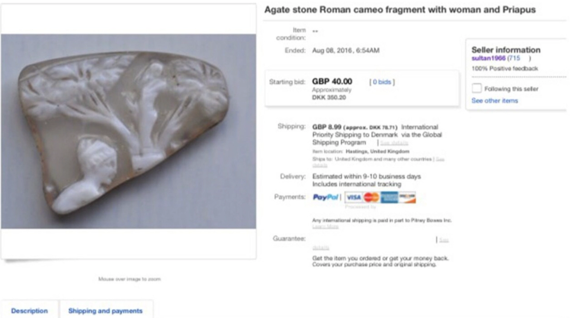Select the American Express payment icon
Screen dimensions: 579x318
[389, 197]
